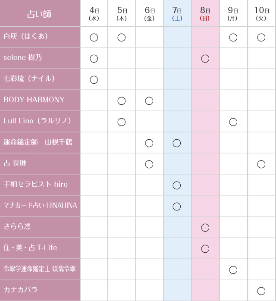The image size is (276, 301).
Task: Click 七彩琉（ナイル）availability circle on 4日
Action: point(94,80)
